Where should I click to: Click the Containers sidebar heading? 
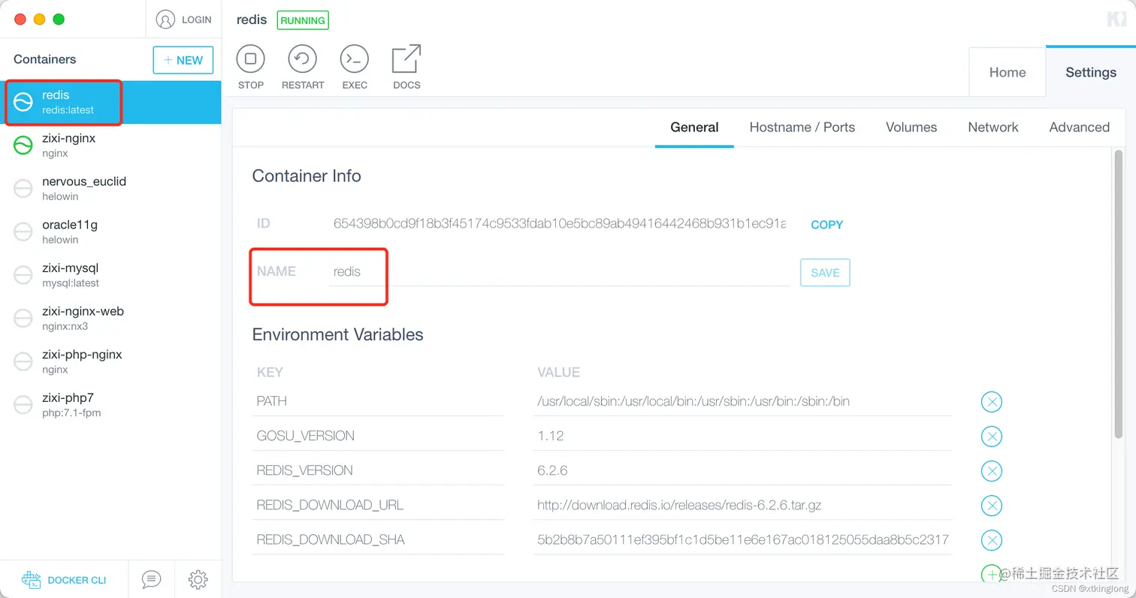pos(45,59)
